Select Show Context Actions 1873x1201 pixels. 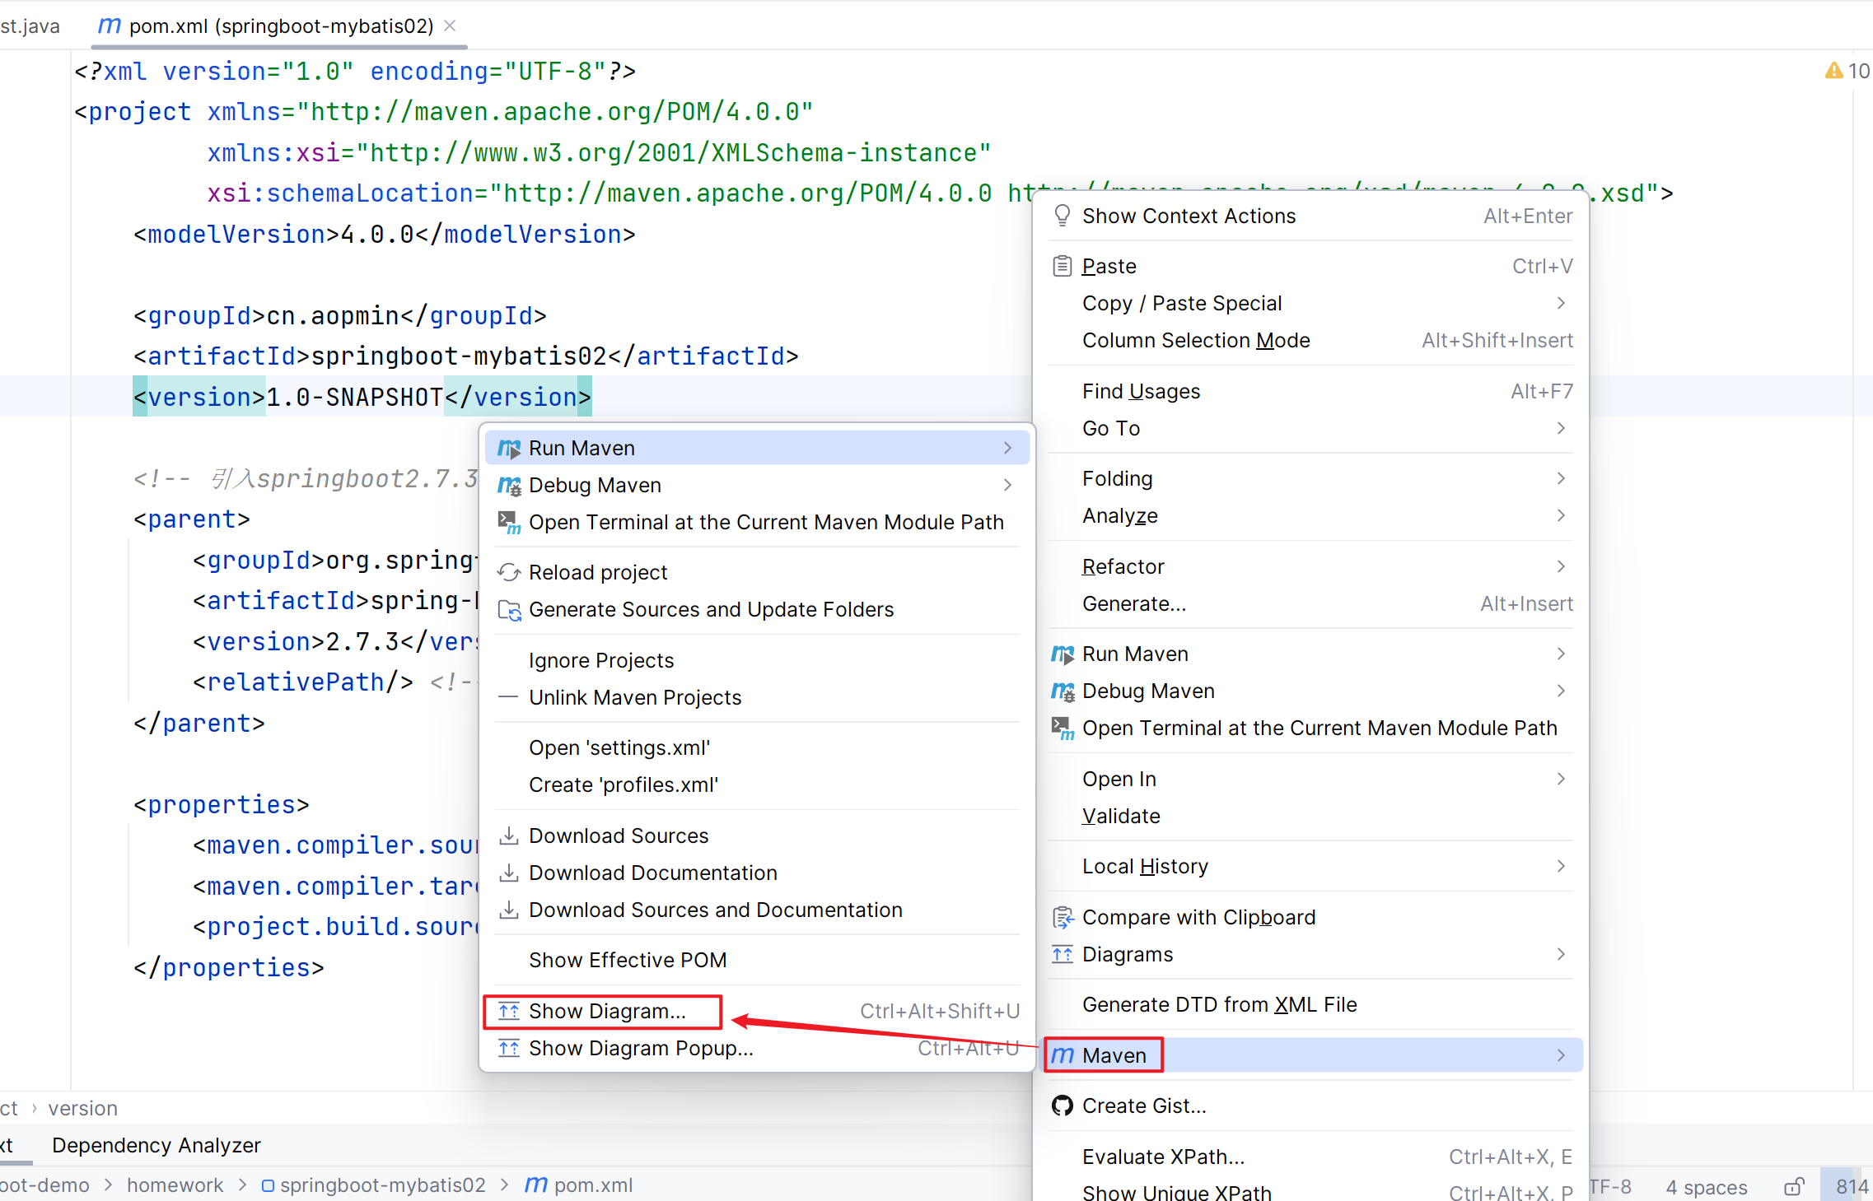1310,216
